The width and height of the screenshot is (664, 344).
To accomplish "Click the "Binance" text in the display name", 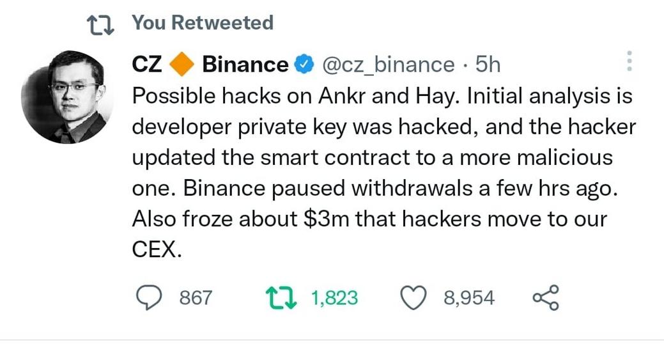I will pos(245,65).
